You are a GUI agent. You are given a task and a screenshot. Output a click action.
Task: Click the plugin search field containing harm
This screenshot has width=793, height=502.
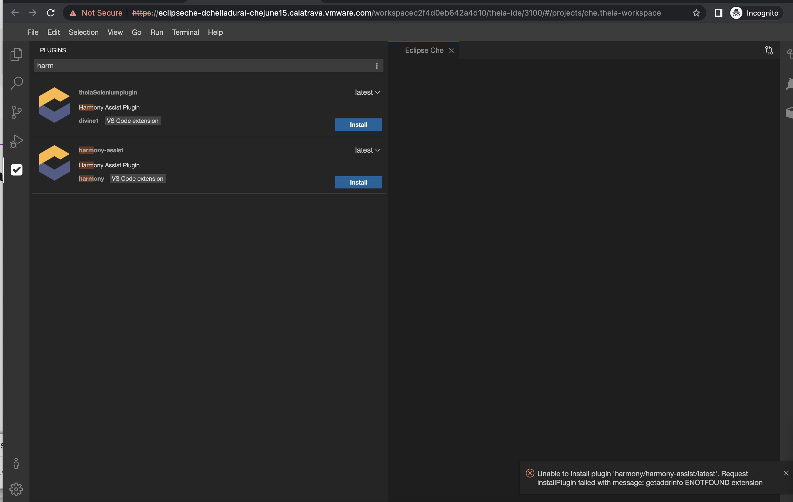coord(198,66)
